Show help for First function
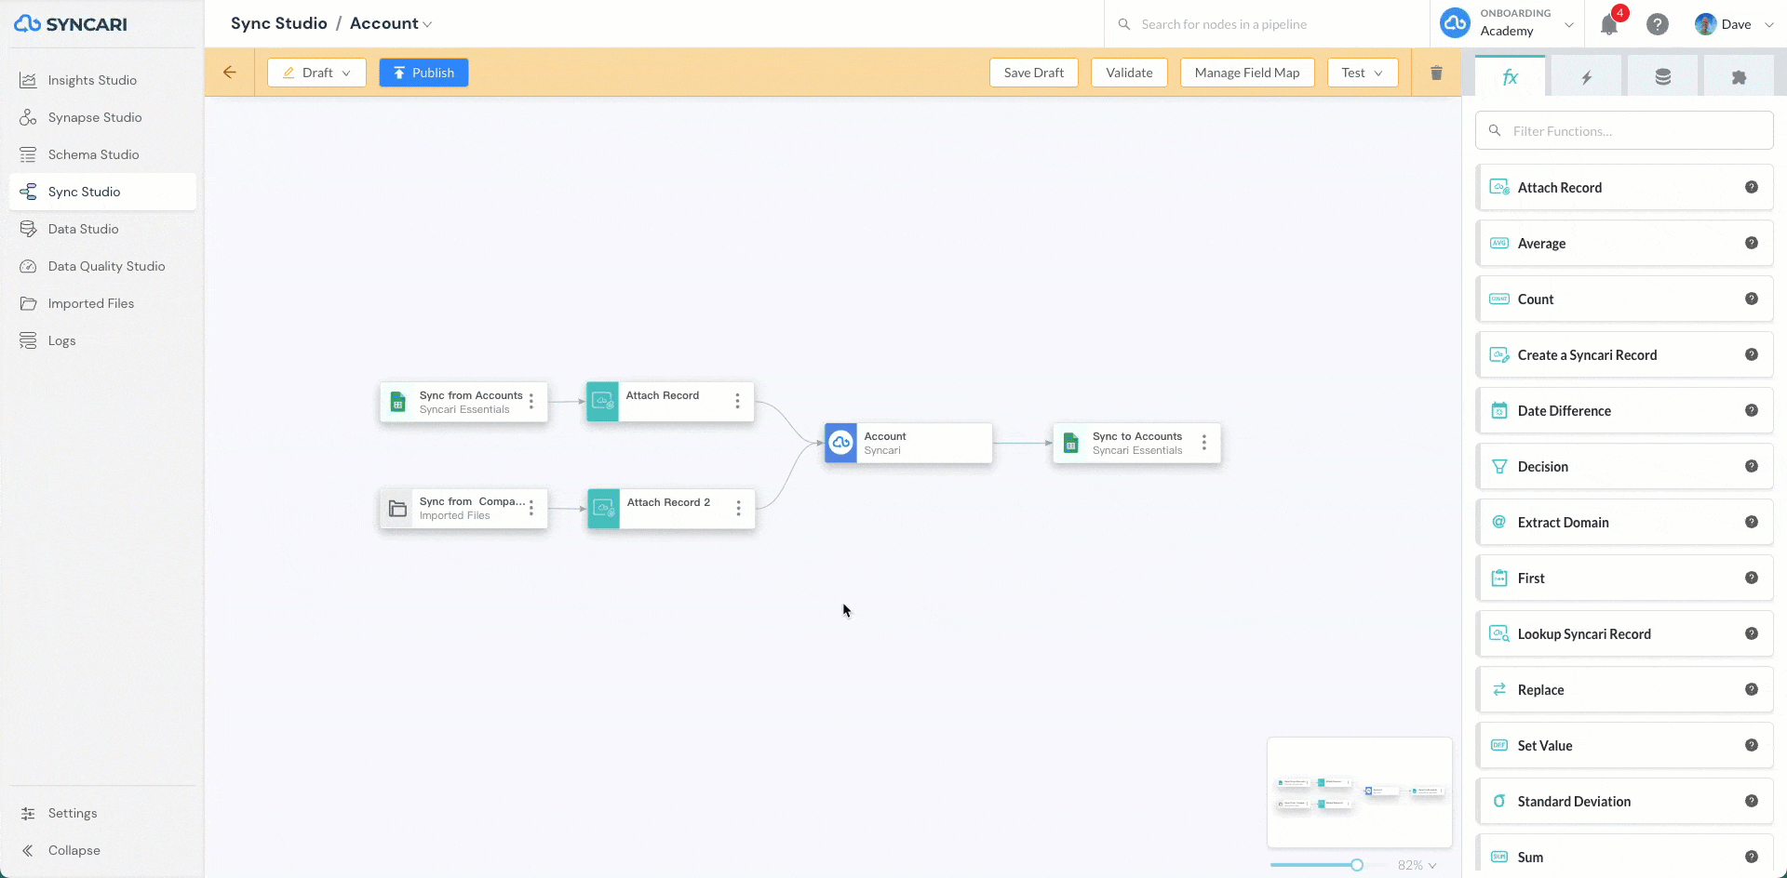 coord(1751,578)
